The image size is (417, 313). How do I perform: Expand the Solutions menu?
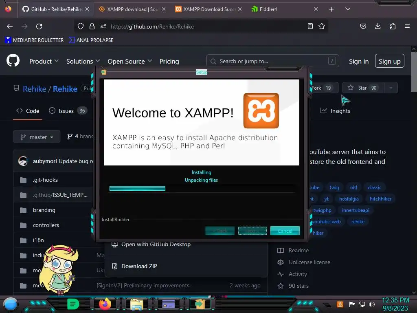(83, 62)
